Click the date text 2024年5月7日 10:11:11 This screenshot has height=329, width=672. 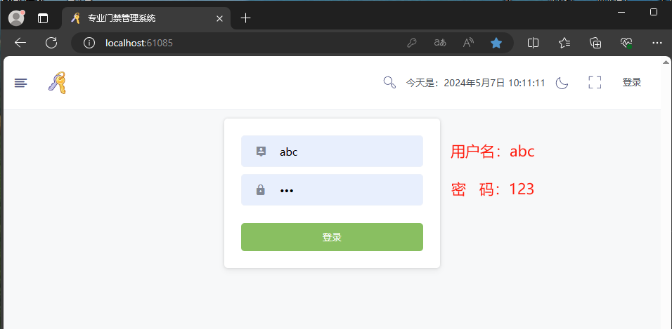pos(494,83)
